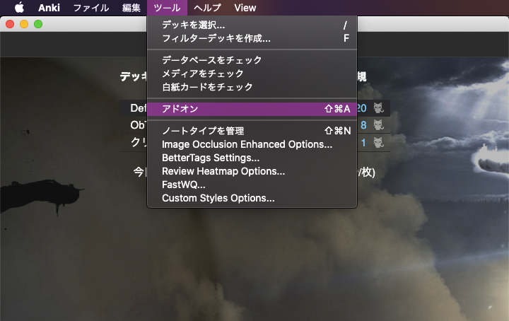Viewport: 509px width, 321px height.
Task: Click the new card count 1
Action: [363, 143]
